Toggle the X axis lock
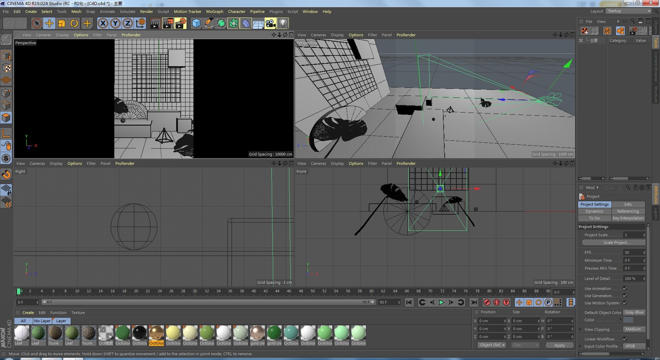Screen dimensions: 660x360 (x=103, y=23)
